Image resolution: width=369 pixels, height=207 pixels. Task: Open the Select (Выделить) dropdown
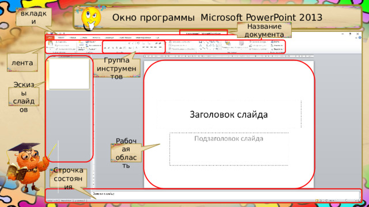(x=277, y=49)
